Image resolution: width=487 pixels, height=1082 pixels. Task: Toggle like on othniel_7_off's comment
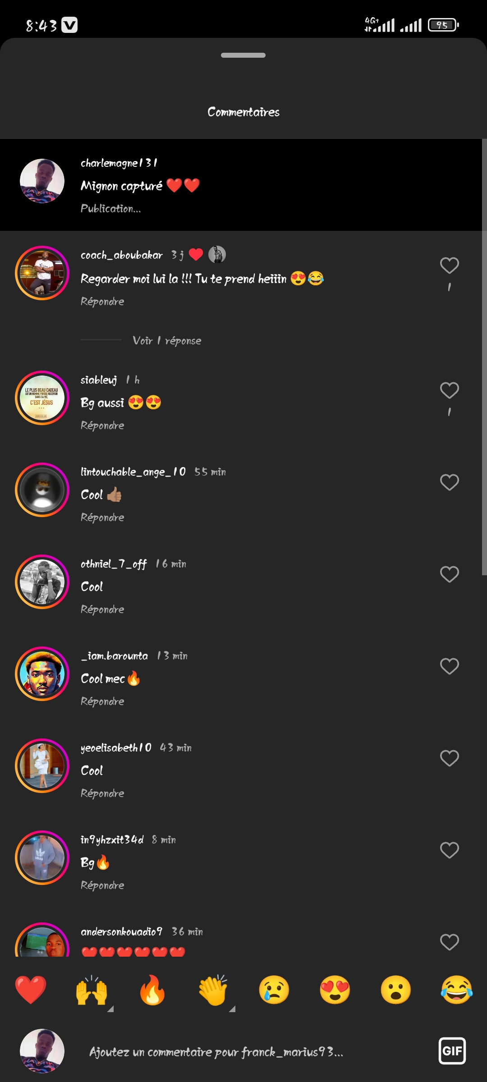pos(450,574)
